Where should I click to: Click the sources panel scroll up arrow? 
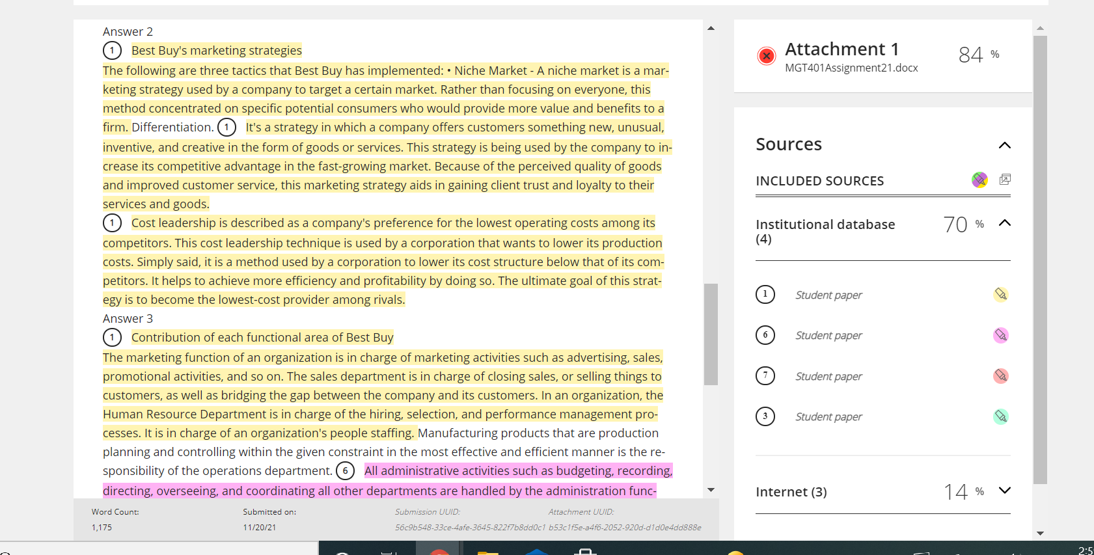(x=1040, y=28)
